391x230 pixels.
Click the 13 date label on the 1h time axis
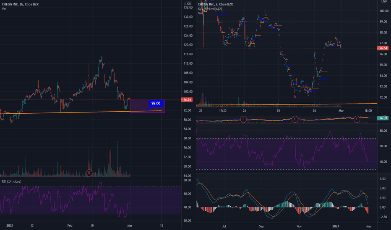pyautogui.click(x=32, y=225)
